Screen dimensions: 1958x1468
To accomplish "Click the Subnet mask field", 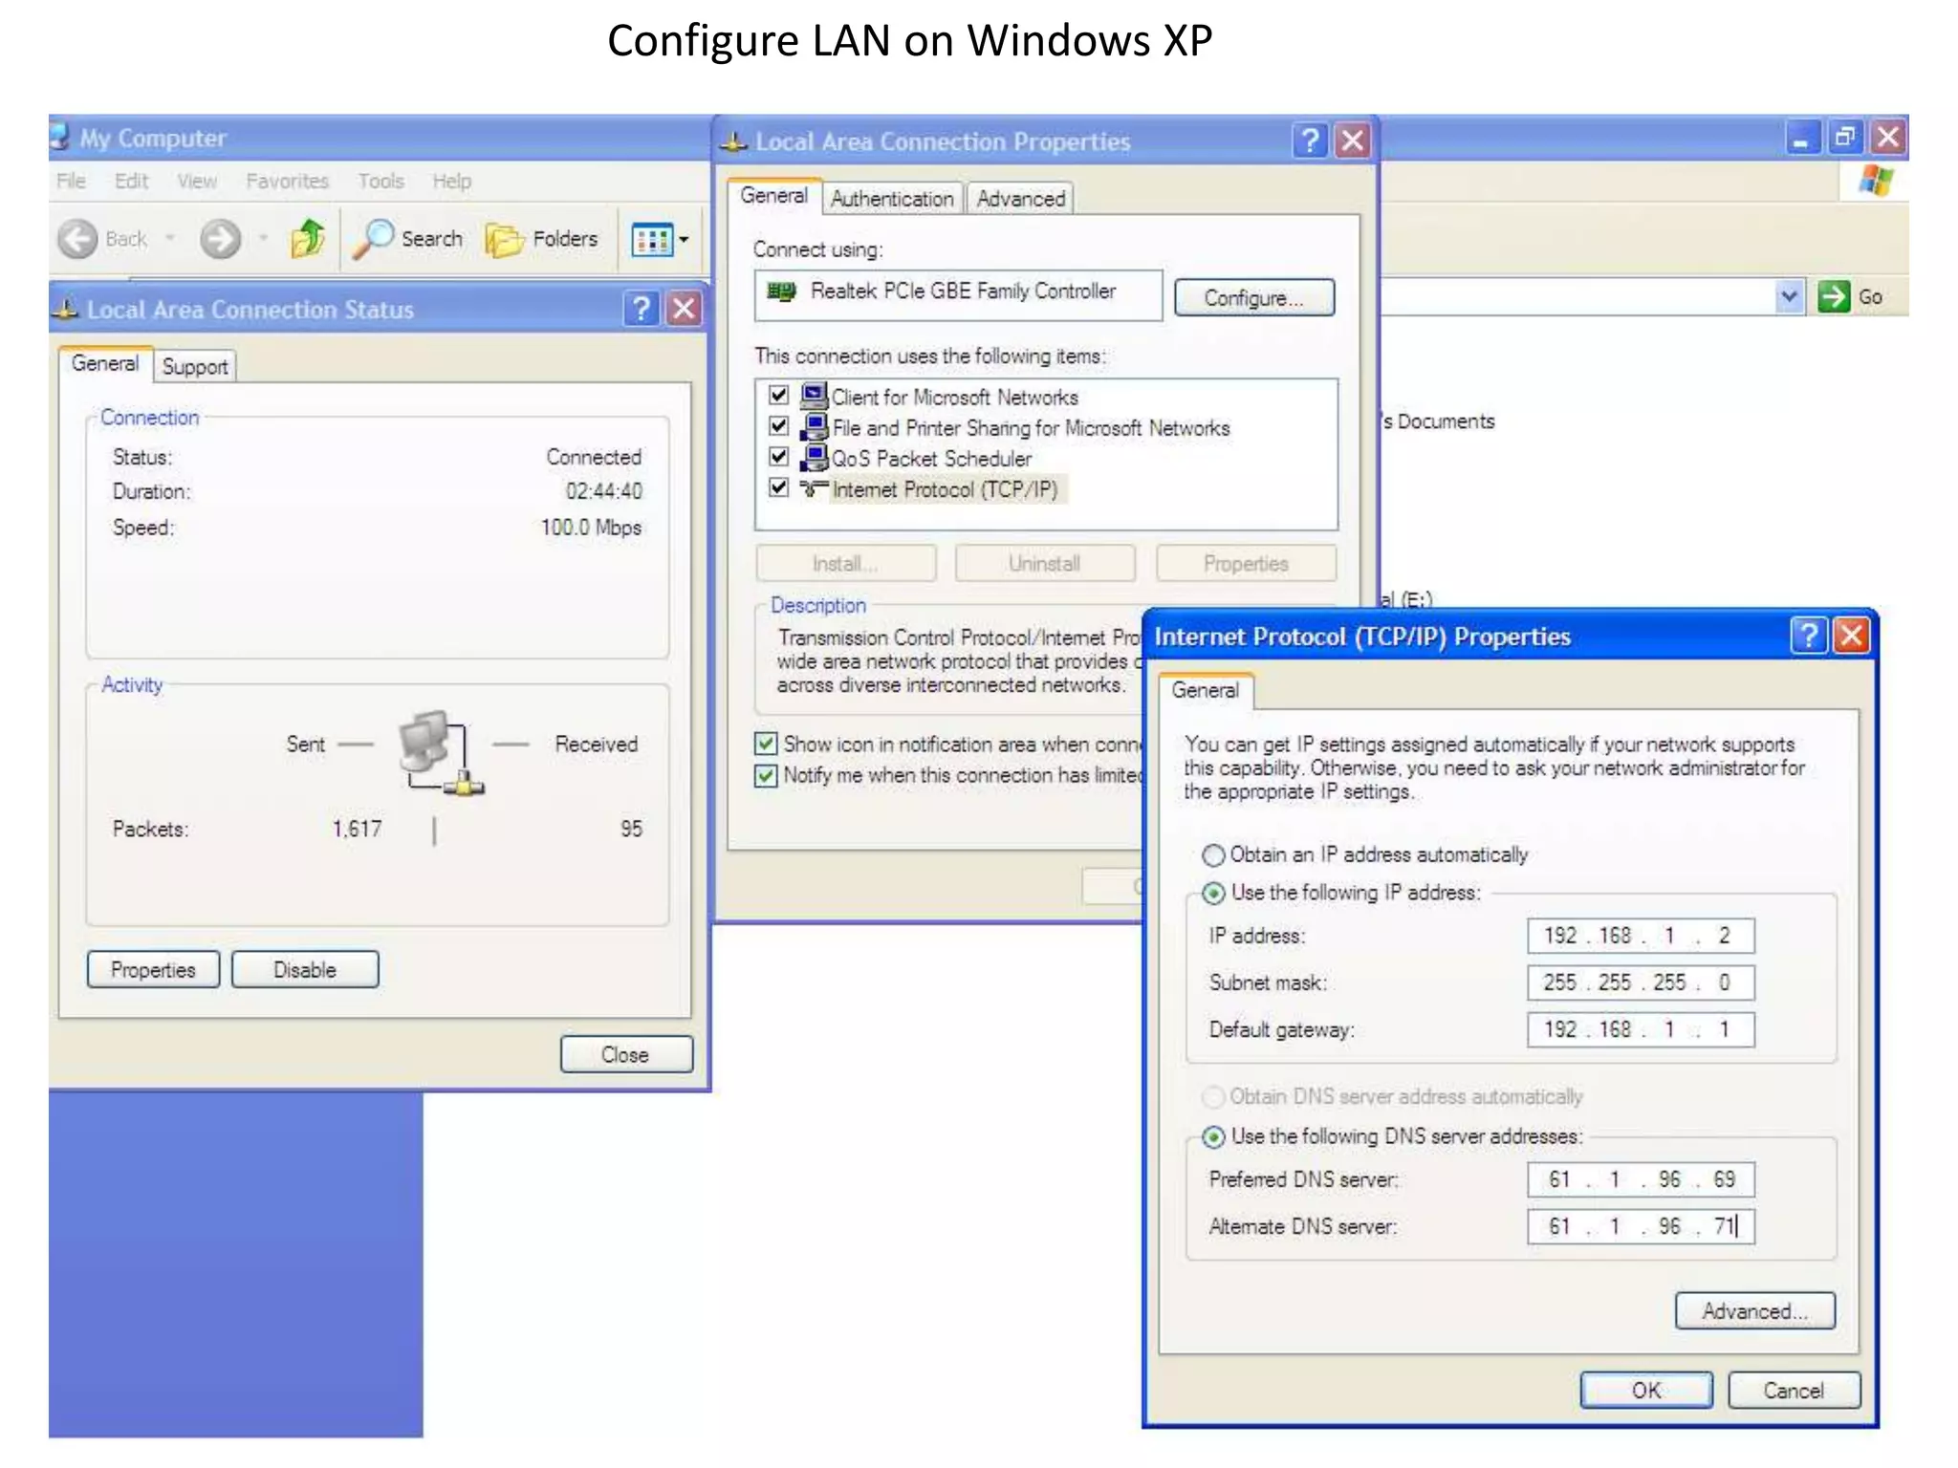I will [x=1641, y=982].
